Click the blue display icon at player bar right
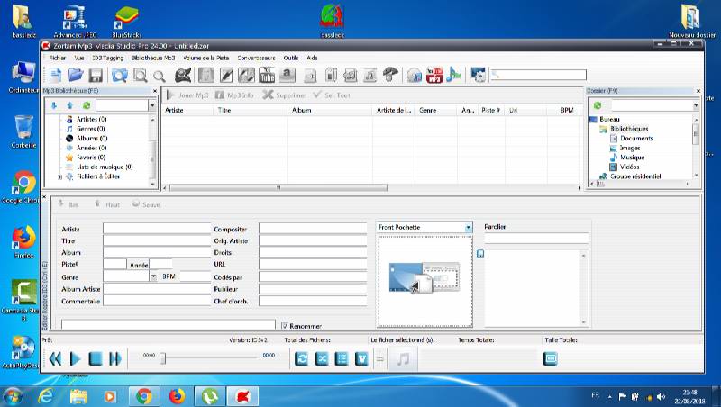This screenshot has width=721, height=407. point(551,358)
